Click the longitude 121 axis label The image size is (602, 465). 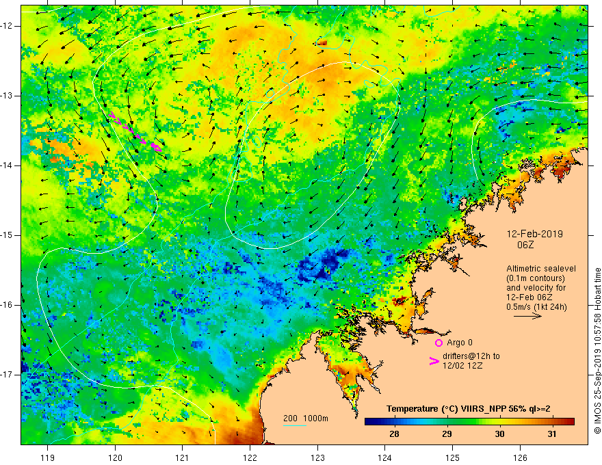pyautogui.click(x=183, y=457)
